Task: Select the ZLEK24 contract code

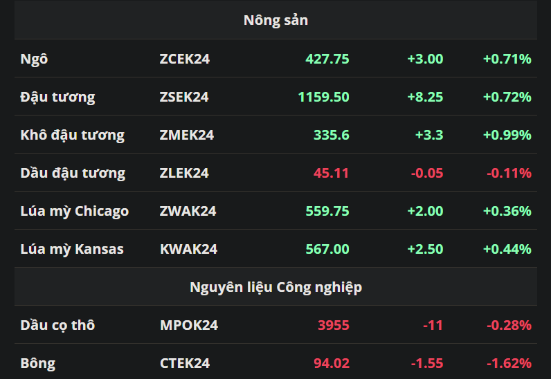Action: (184, 173)
